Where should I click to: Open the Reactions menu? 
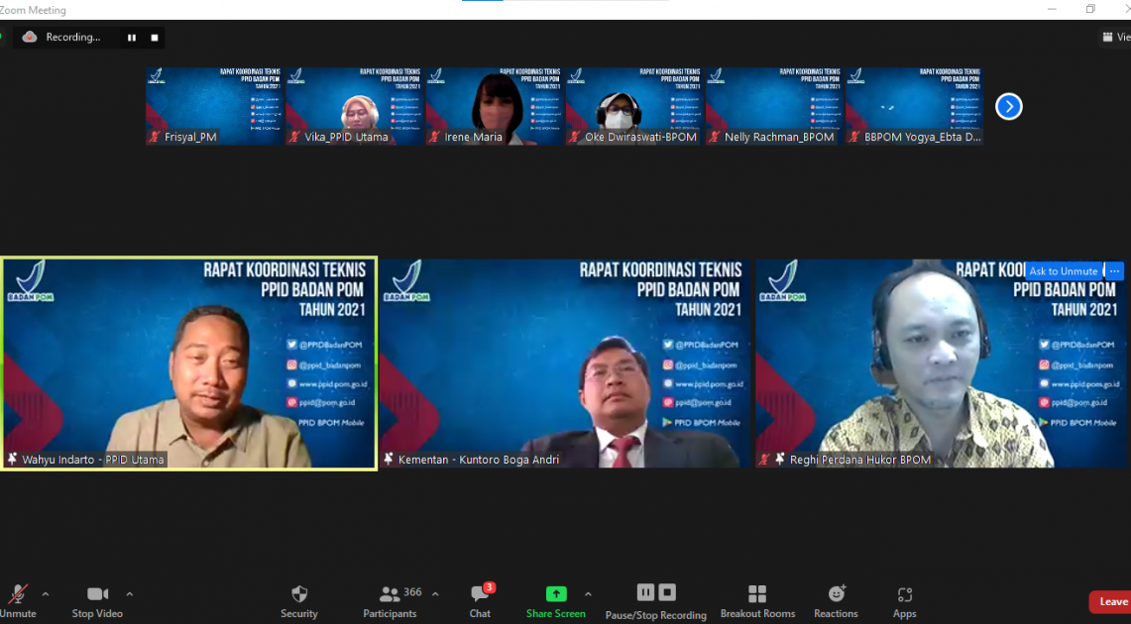pyautogui.click(x=837, y=594)
